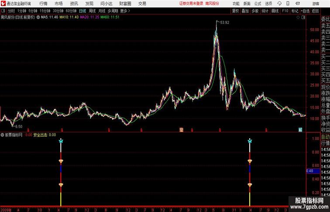Open the 财富圈 menu
This screenshot has height=212, width=330.
[x=125, y=3]
